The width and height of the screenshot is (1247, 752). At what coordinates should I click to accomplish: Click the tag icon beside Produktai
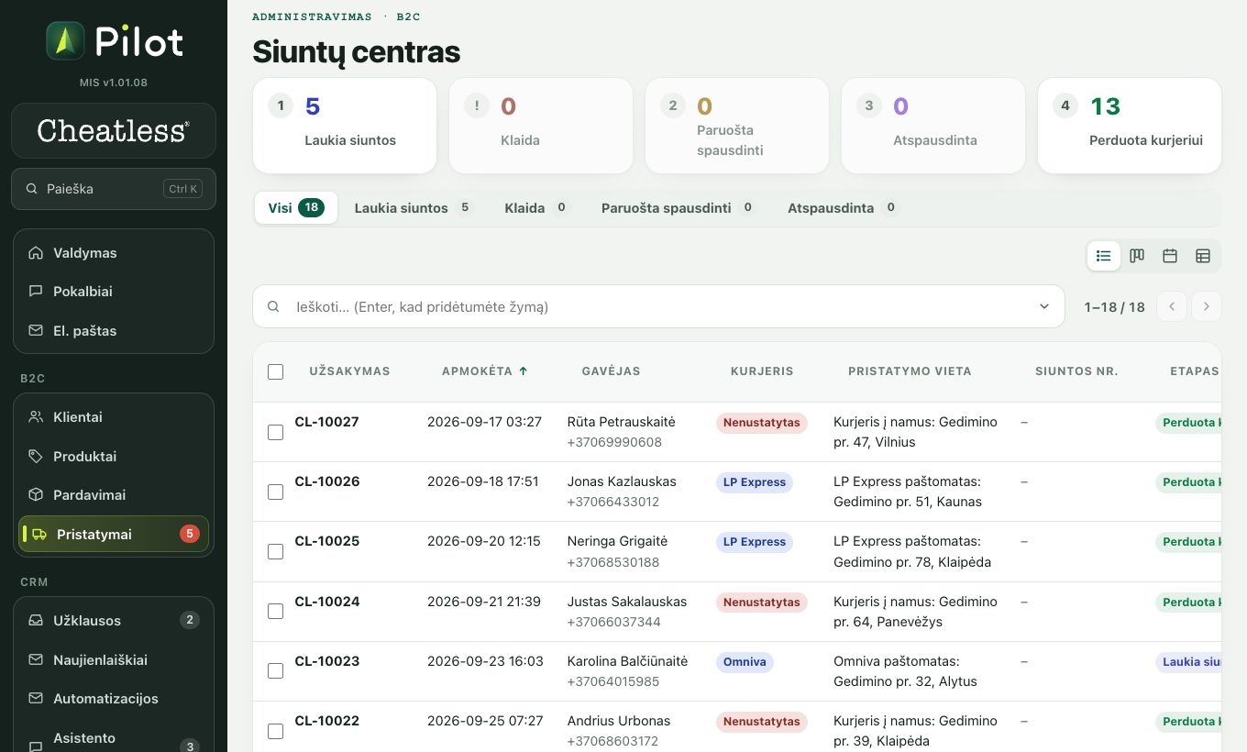(36, 457)
